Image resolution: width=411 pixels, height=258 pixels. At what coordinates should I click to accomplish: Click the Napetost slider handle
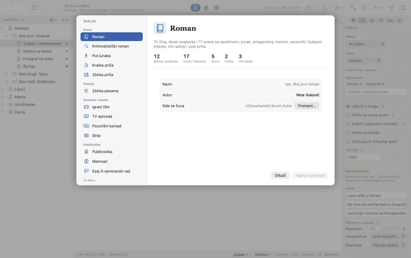(378, 229)
